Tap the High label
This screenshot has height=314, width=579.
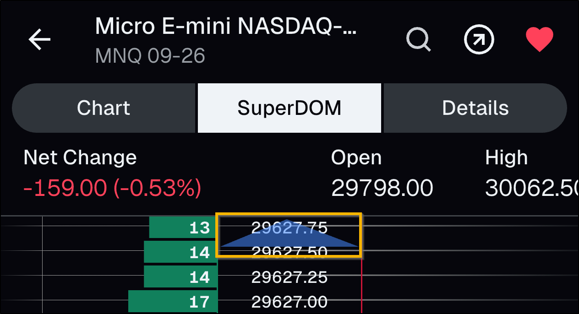point(506,158)
